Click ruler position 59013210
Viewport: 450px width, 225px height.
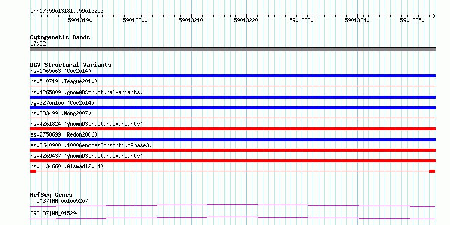pyautogui.click(x=191, y=21)
